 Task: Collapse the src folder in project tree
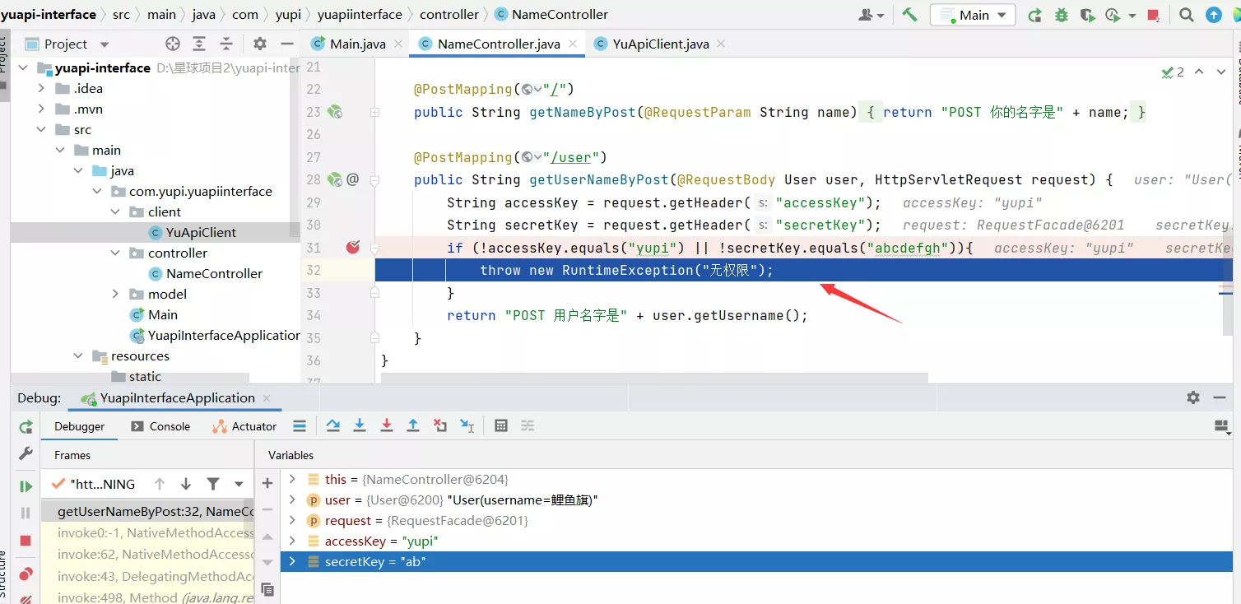click(x=41, y=129)
